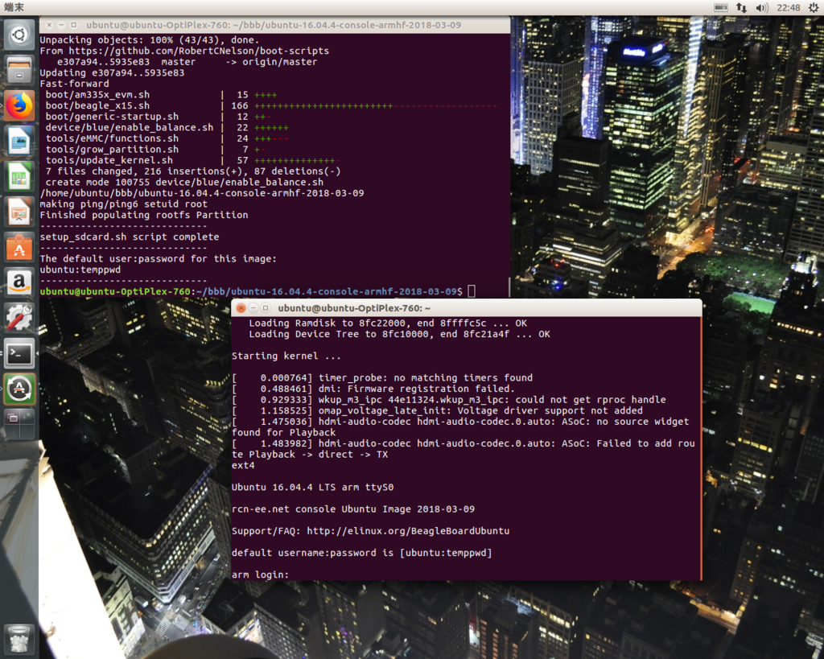The height and width of the screenshot is (659, 824).
Task: Close the background bbb terminal window
Action: pos(49,25)
